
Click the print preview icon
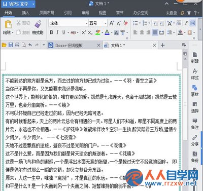tap(24, 45)
